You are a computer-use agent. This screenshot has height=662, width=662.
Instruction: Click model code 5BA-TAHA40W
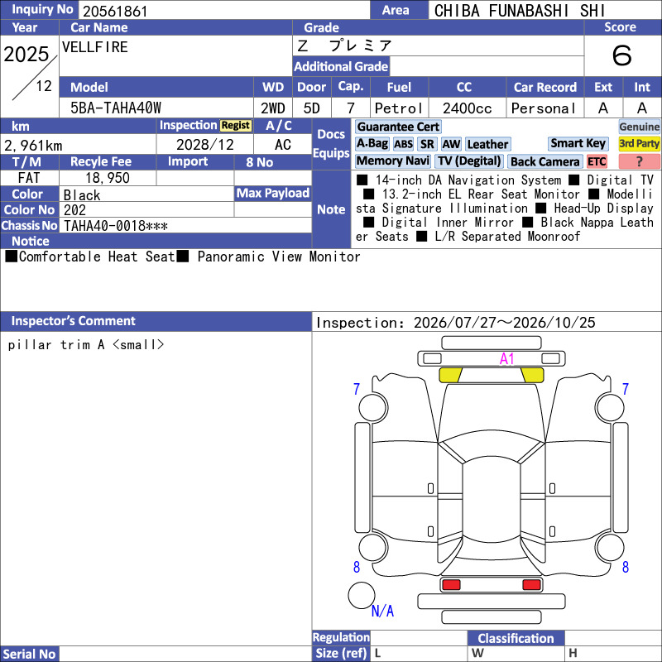pos(116,108)
